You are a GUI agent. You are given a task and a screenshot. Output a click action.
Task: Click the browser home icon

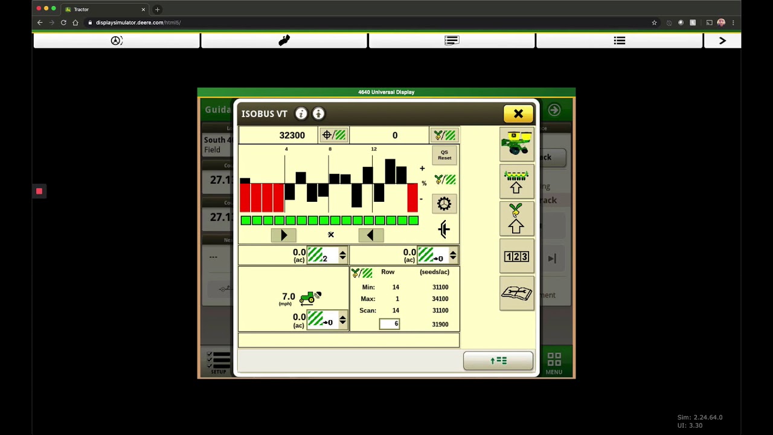[75, 22]
